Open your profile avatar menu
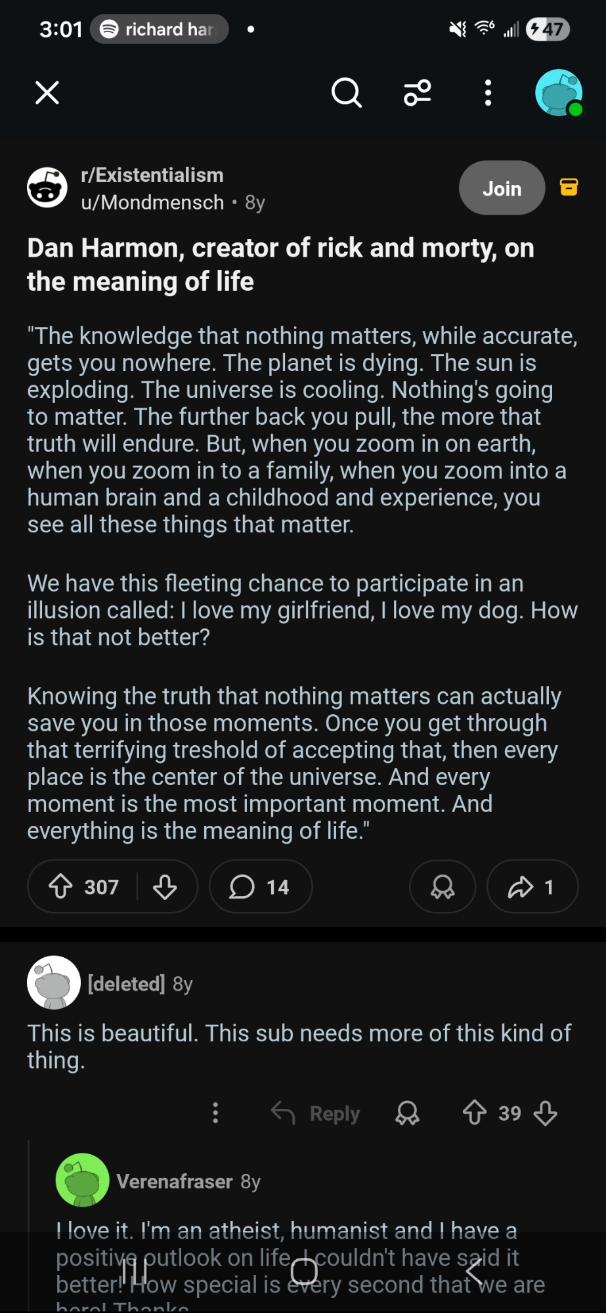Viewport: 606px width, 1313px height. pos(559,93)
